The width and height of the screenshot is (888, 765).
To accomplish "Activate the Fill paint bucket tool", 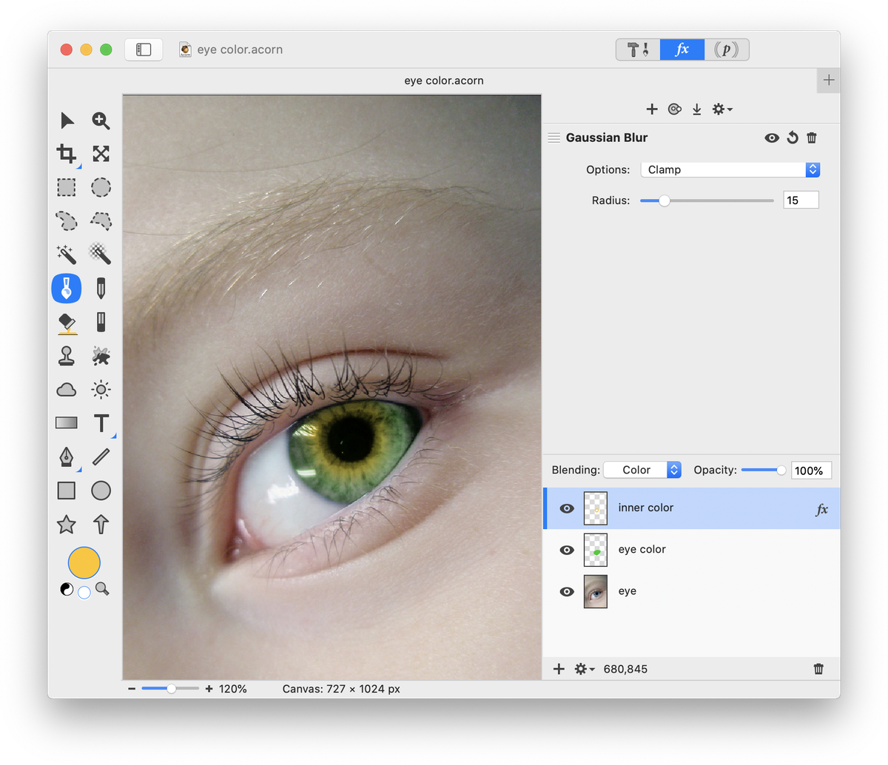I will pyautogui.click(x=67, y=323).
